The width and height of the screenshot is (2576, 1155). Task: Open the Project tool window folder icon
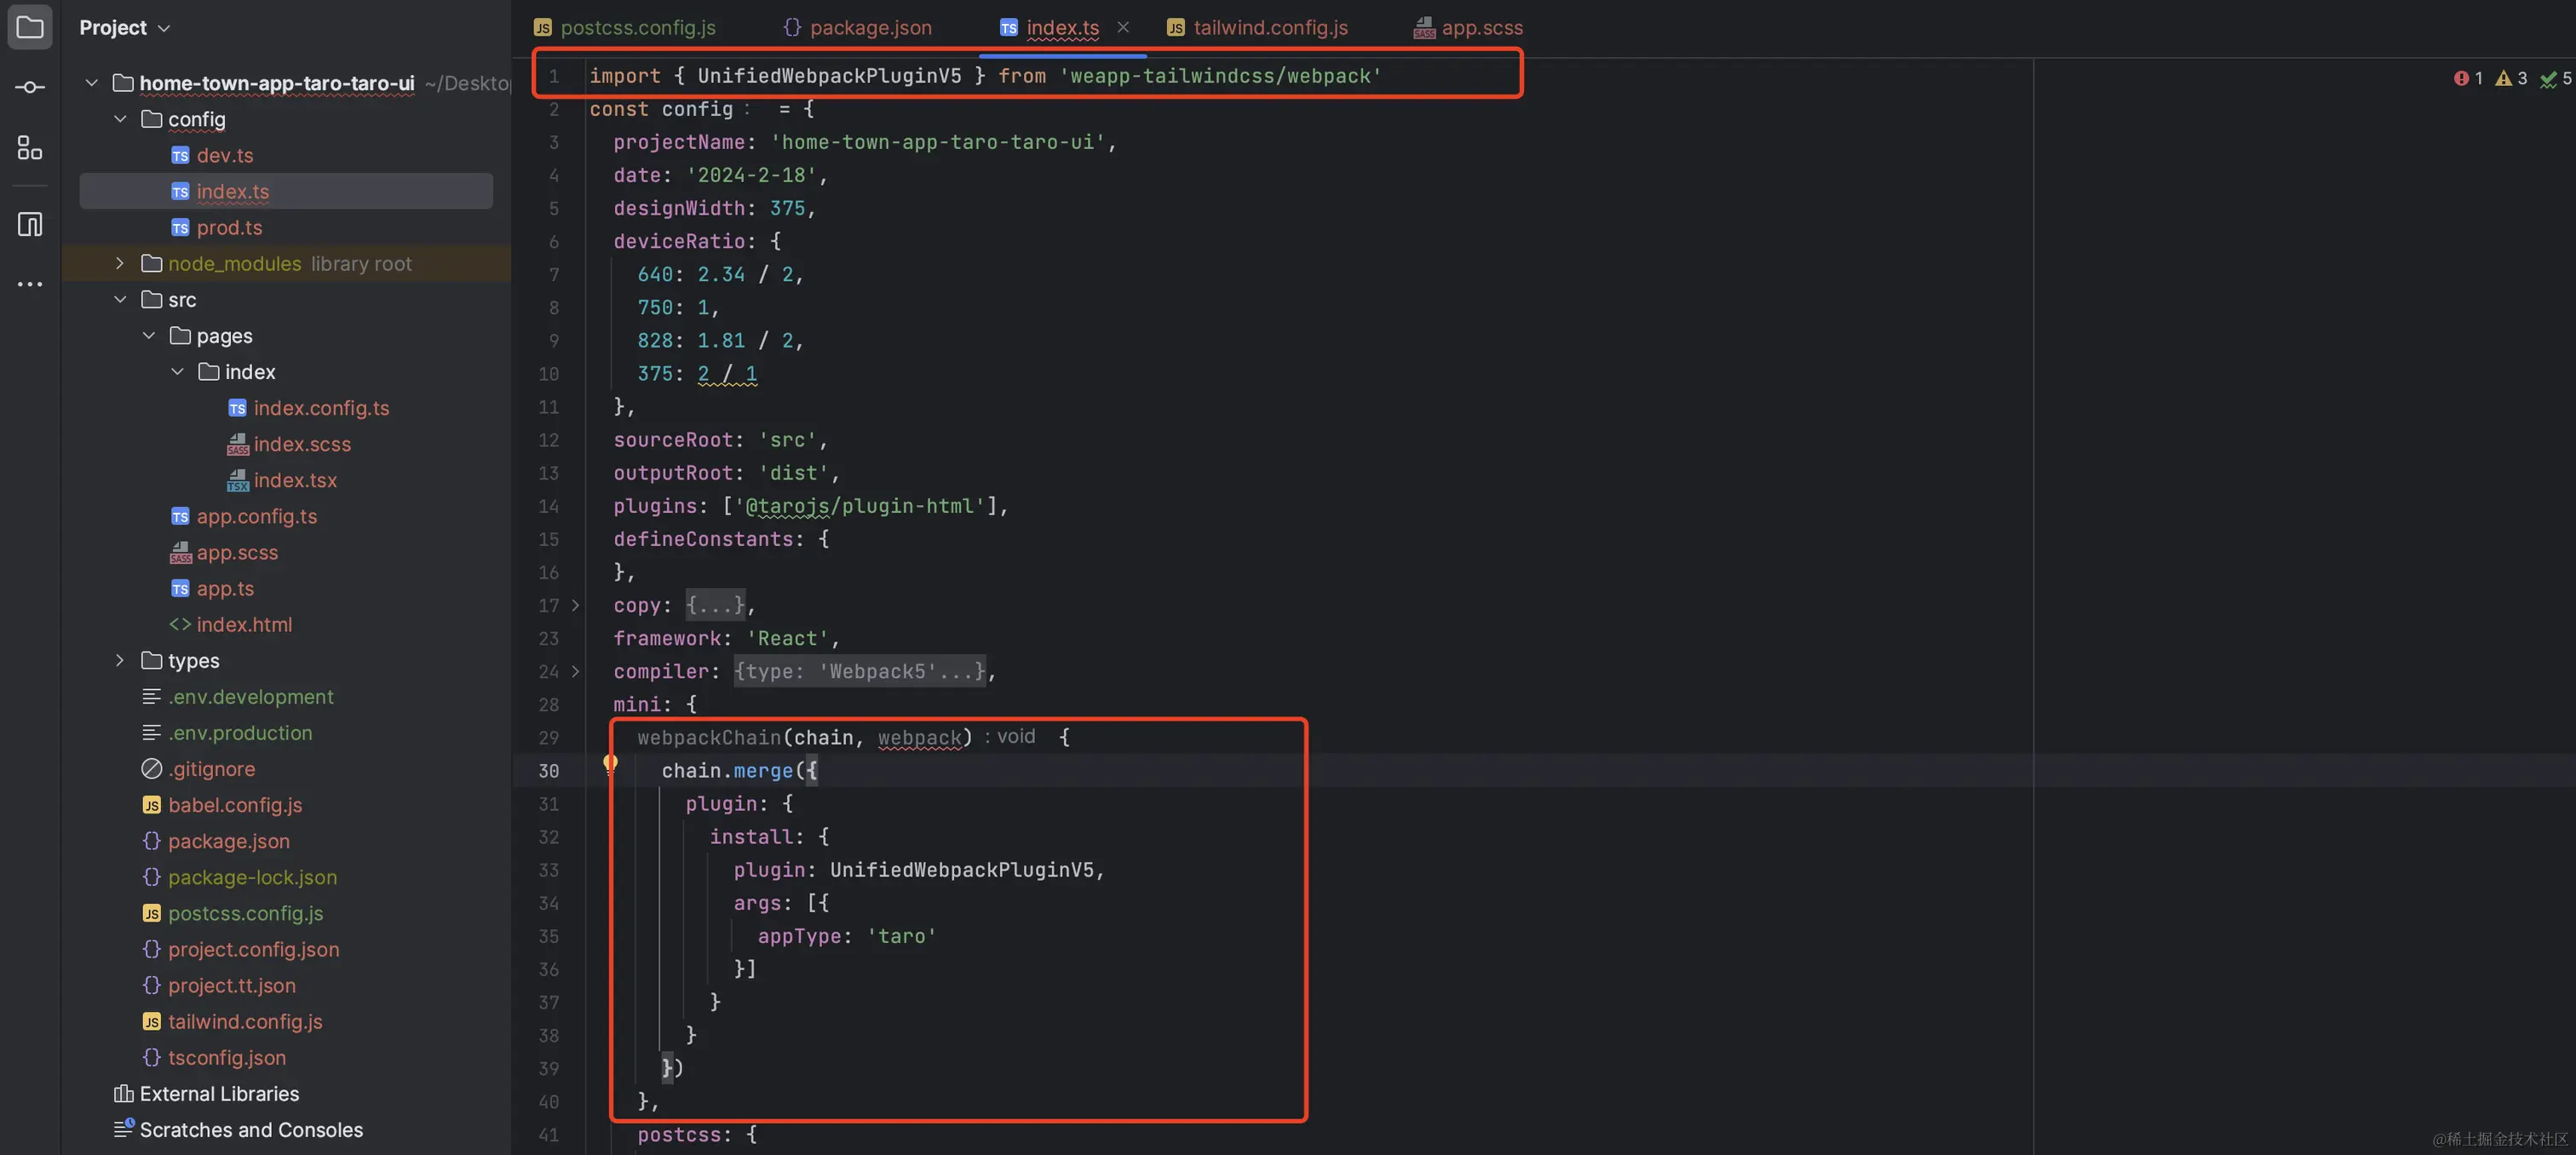(x=29, y=27)
